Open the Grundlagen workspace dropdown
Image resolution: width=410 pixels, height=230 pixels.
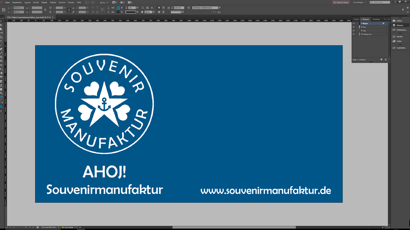359,2
